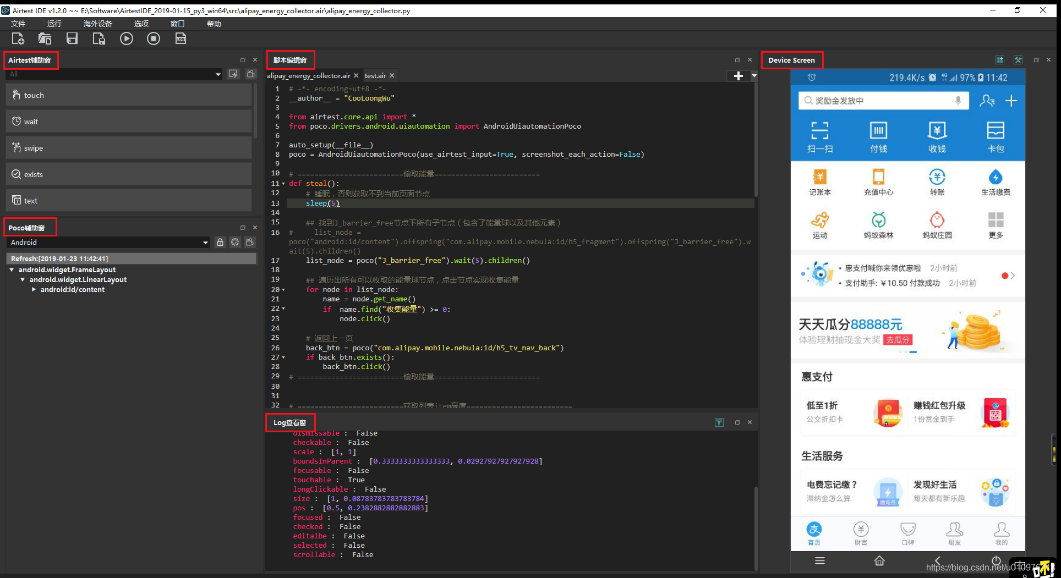Open script folder toolbar icon
Image resolution: width=1061 pixels, height=578 pixels.
(x=45, y=38)
